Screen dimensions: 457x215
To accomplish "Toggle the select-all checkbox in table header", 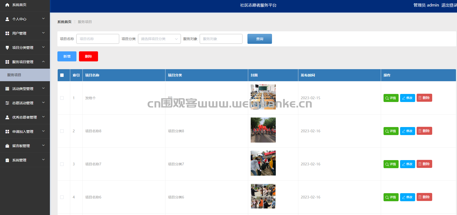I will (62, 75).
